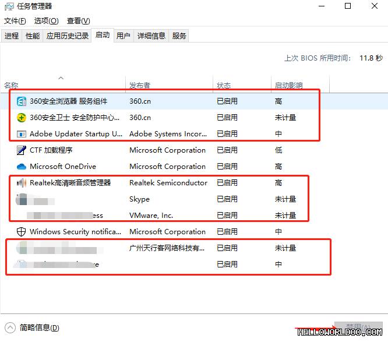Click the Adobe Systems Incor... publisher cell

coord(168,134)
